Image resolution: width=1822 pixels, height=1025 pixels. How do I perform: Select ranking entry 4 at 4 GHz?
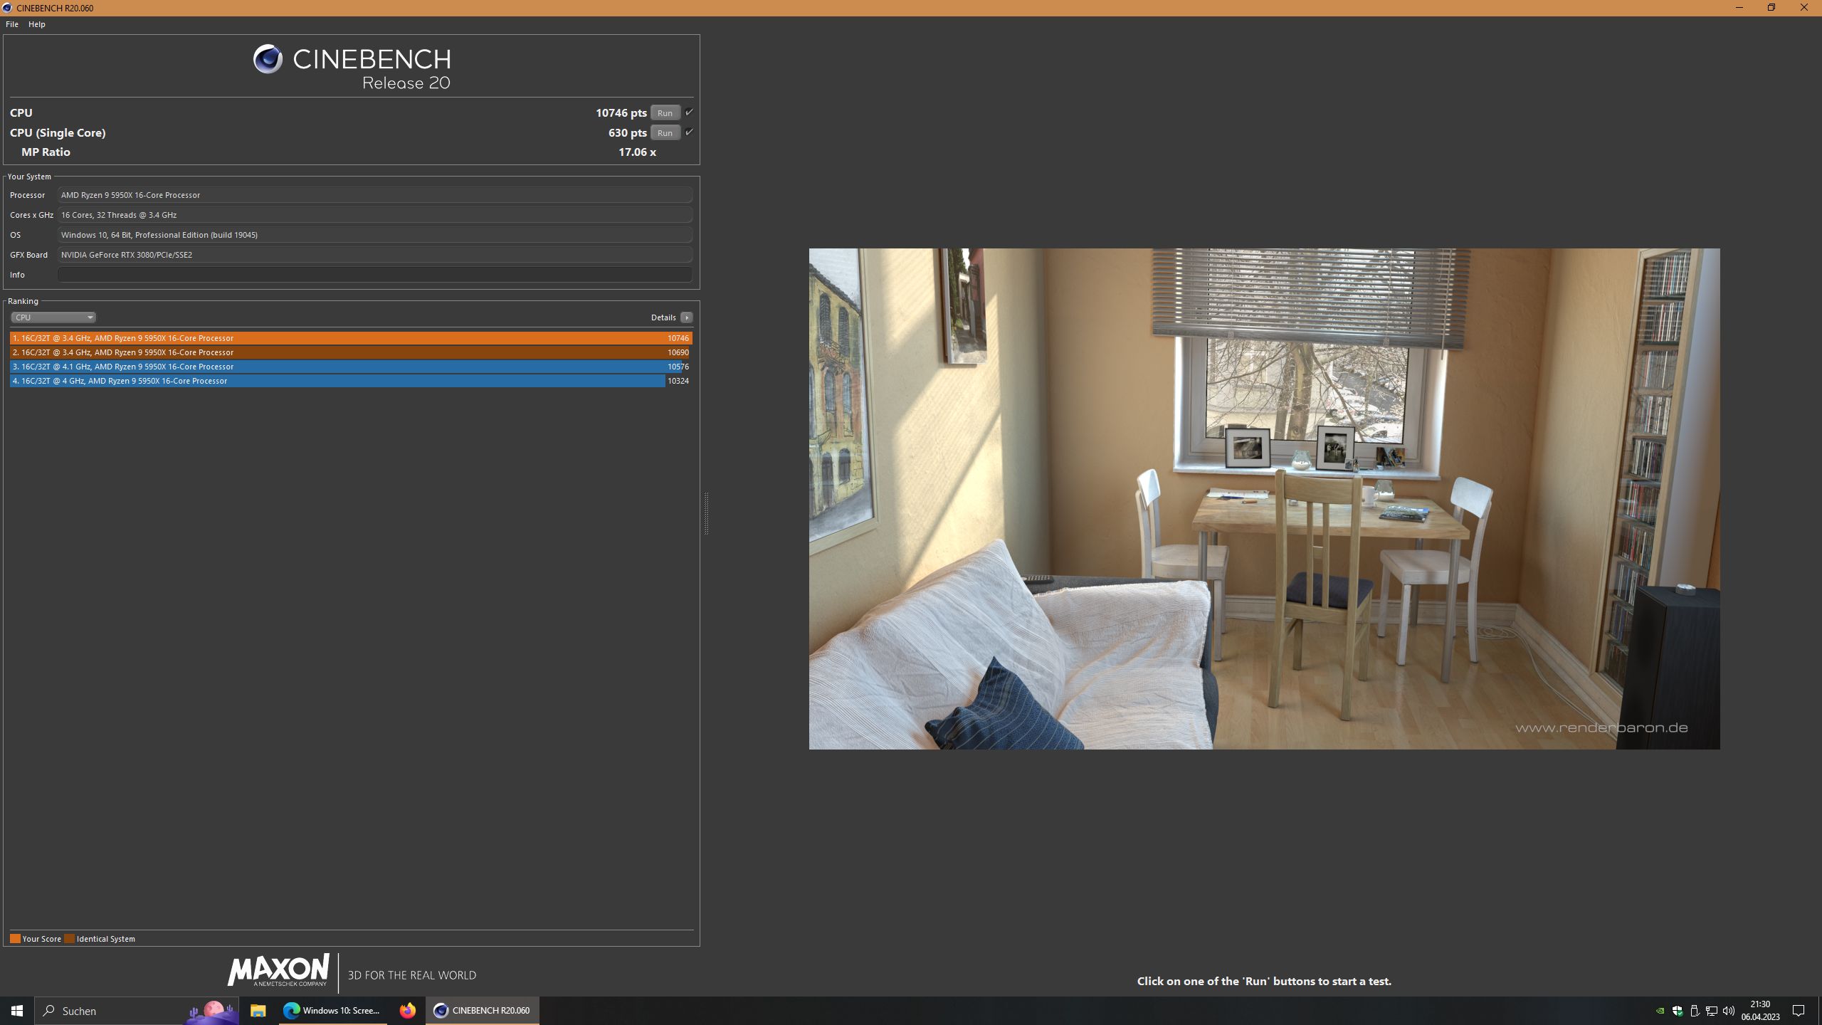point(351,381)
